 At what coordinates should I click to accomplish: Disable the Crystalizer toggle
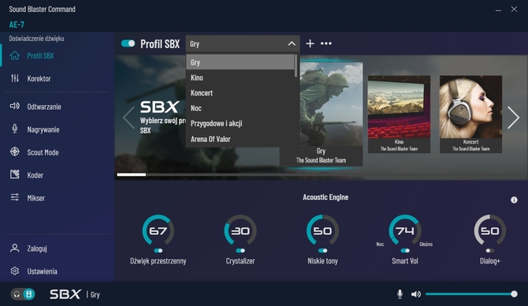240,250
